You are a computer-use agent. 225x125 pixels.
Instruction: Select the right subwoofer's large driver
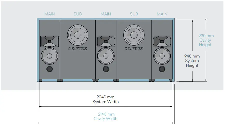[x=134, y=35]
